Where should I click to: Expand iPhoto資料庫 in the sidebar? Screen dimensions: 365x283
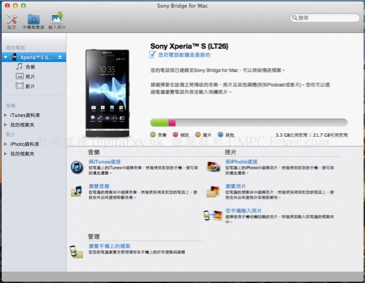(x=6, y=144)
